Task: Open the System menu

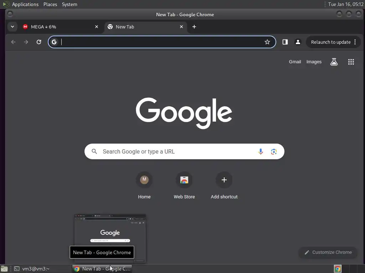Action: click(70, 4)
